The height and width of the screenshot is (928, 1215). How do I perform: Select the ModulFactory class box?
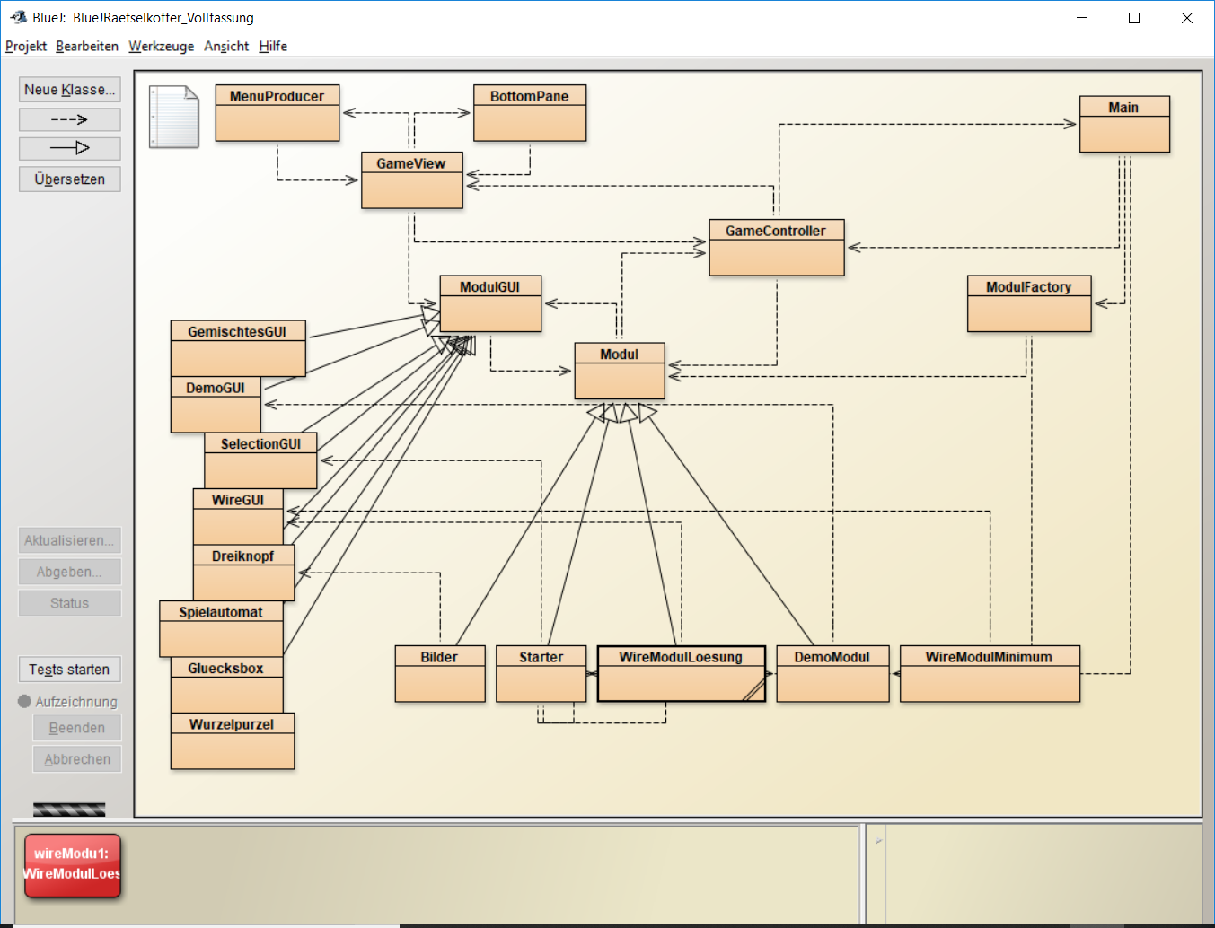1028,304
